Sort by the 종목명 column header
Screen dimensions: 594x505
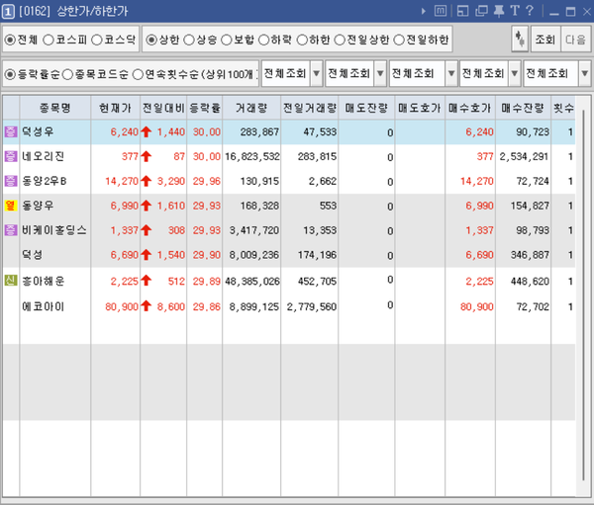(55, 108)
